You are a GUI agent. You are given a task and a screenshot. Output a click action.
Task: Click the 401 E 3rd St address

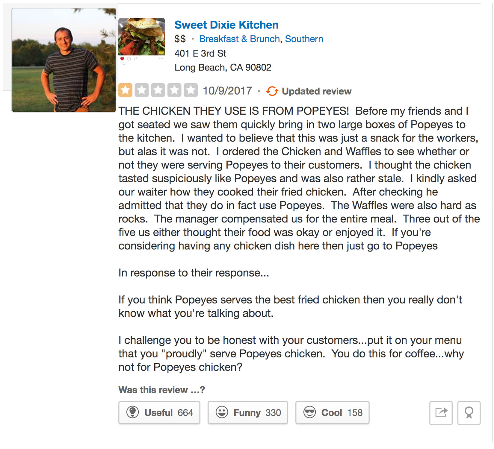coord(200,53)
